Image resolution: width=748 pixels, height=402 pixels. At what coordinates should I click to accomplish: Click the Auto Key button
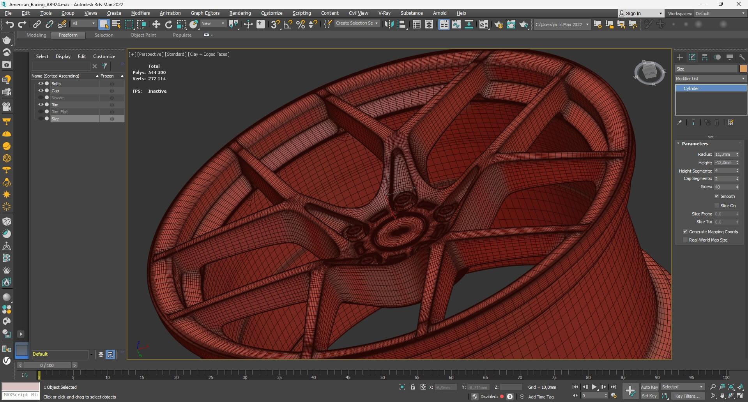point(649,387)
